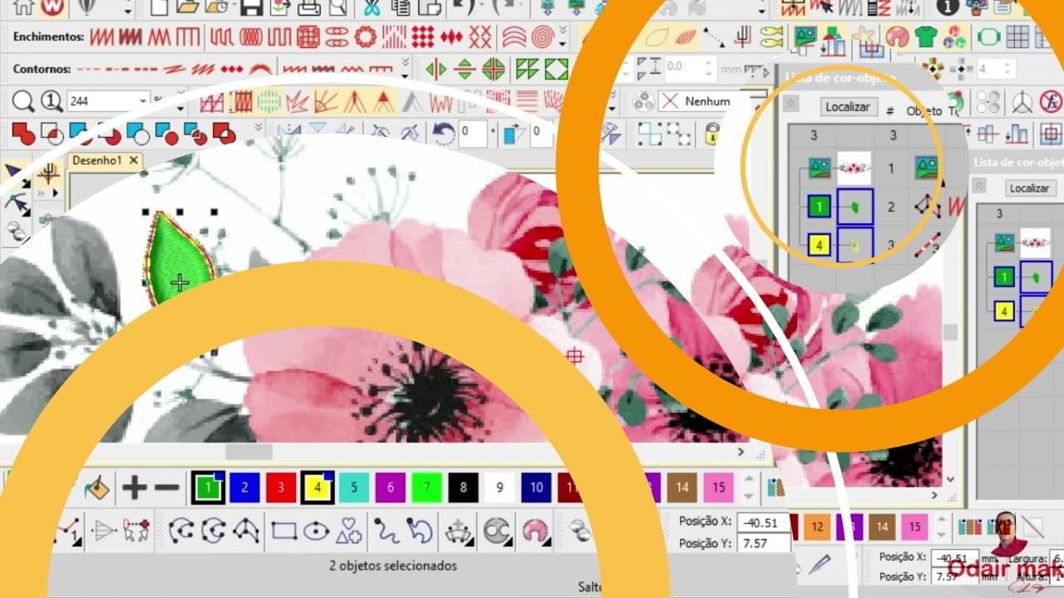Viewport: 1064px width, 598px height.
Task: Click the mirror horizontally icon
Action: tap(436, 69)
